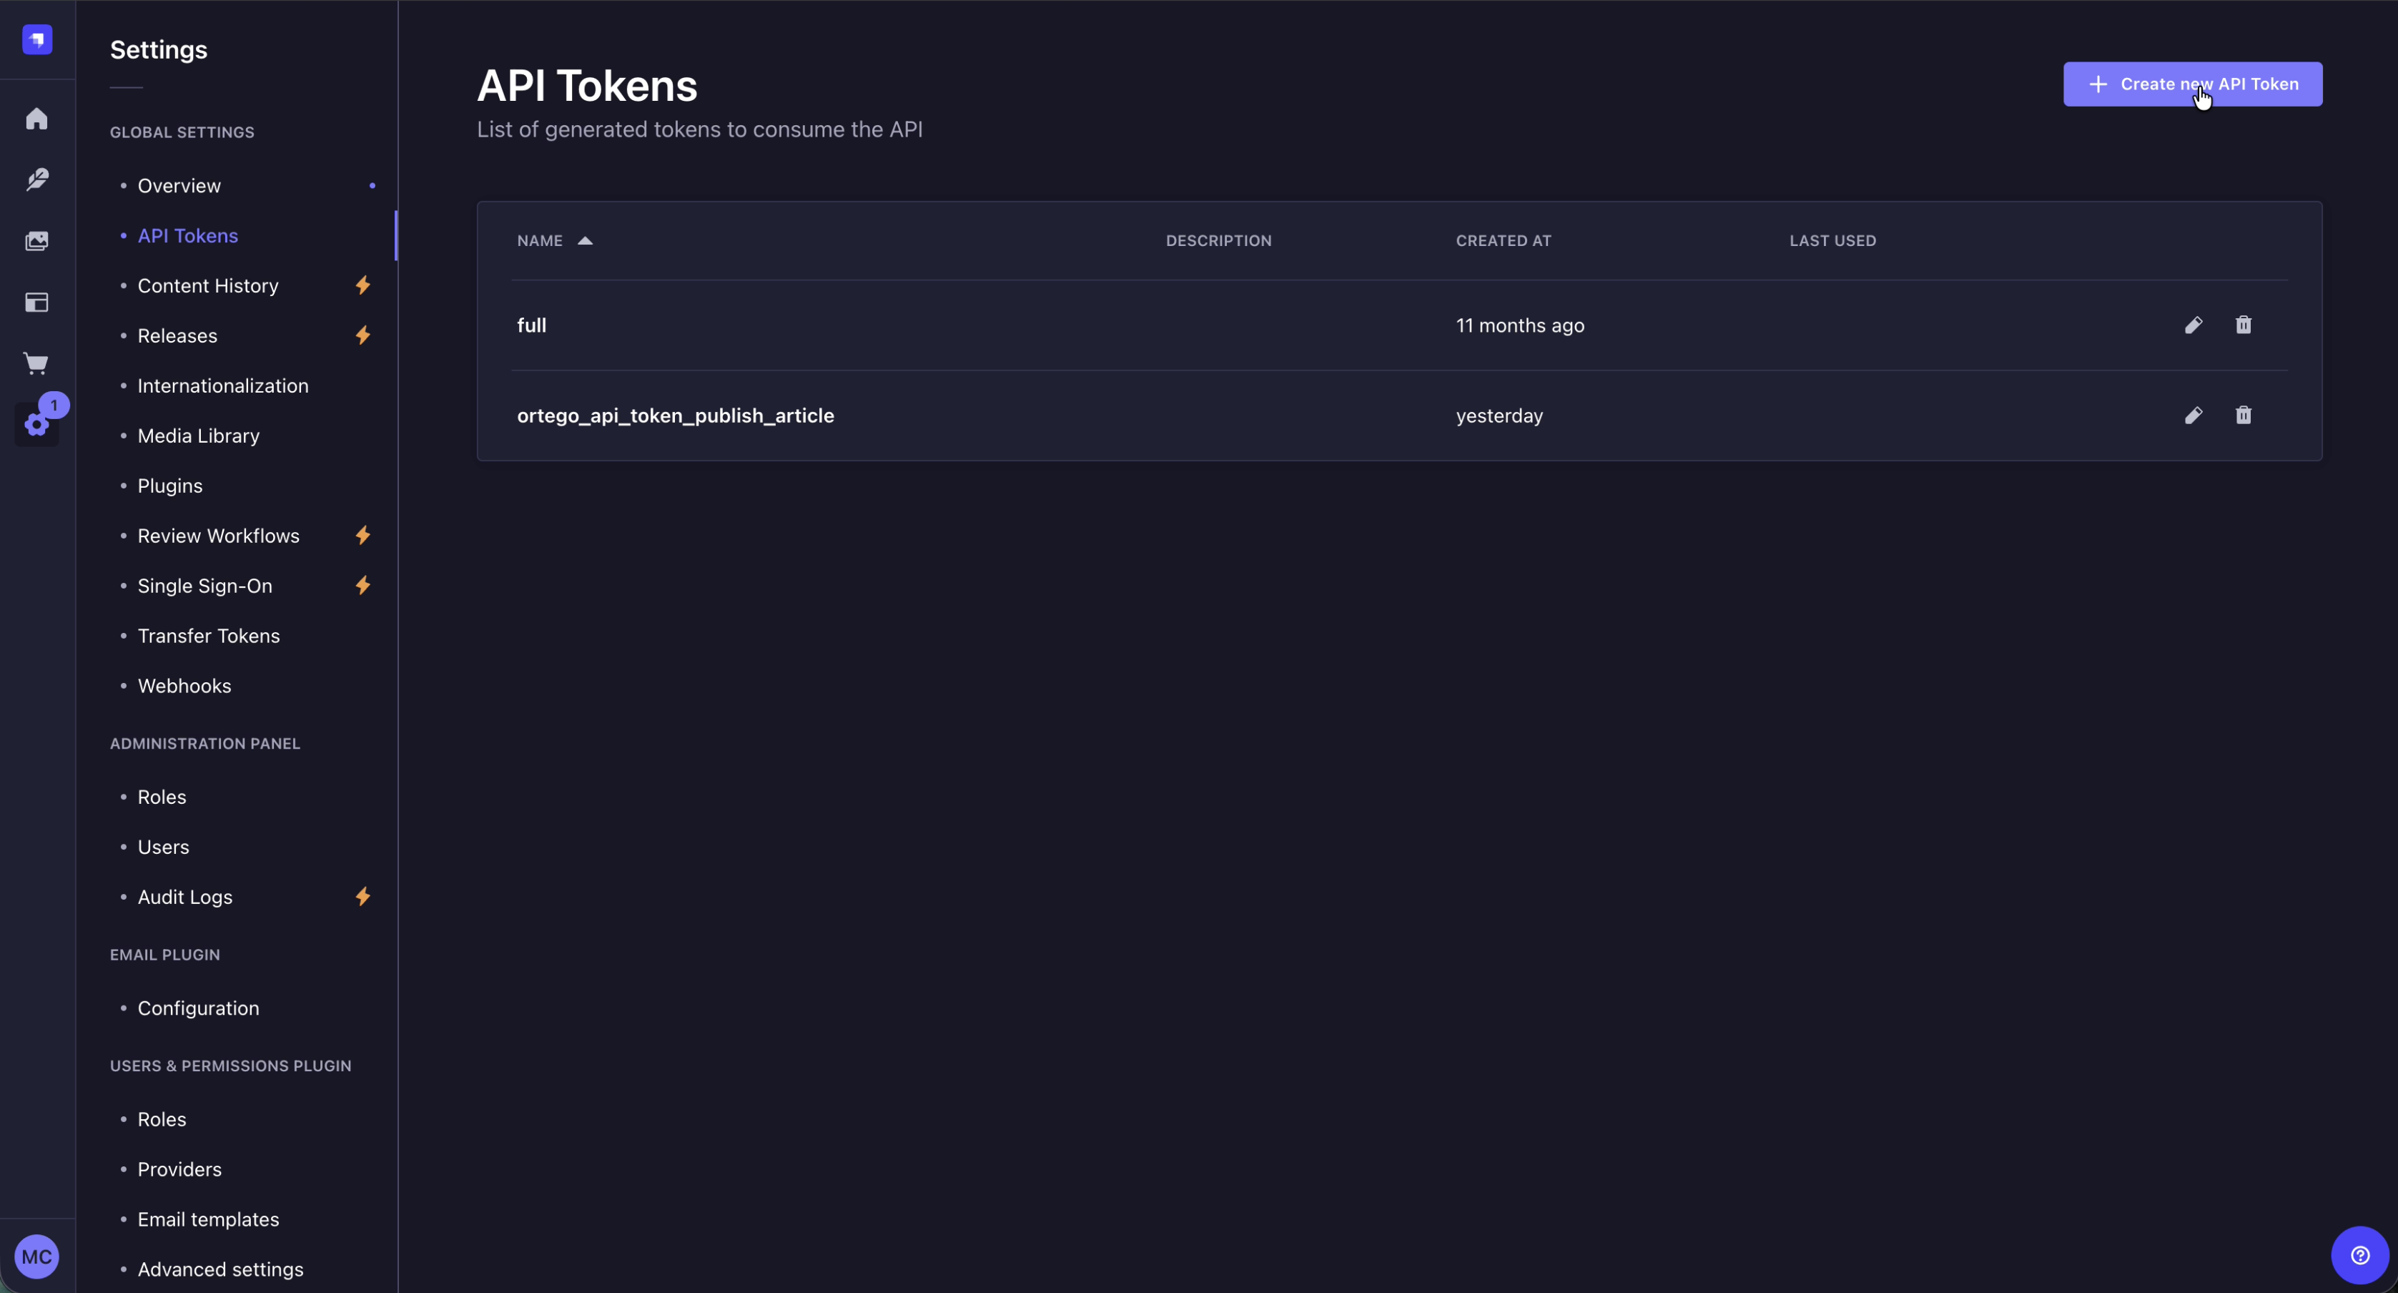Image resolution: width=2398 pixels, height=1293 pixels.
Task: Go to Transfer Tokens settings
Action: (x=209, y=636)
